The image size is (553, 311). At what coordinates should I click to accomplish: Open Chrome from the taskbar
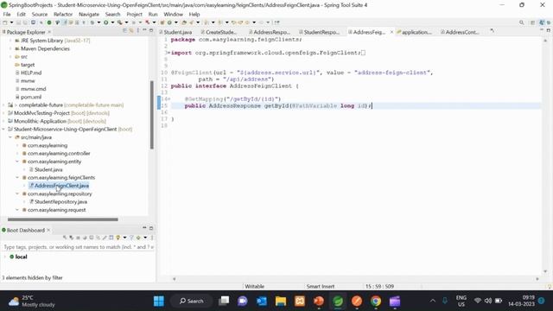(376, 301)
